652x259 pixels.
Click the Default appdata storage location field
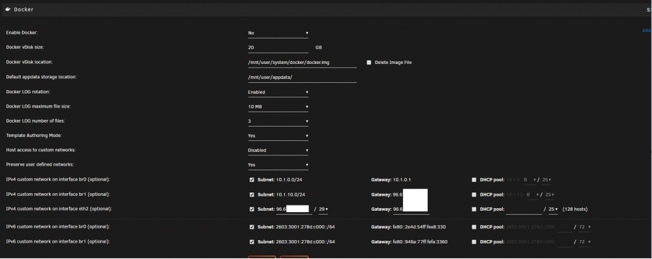[303, 77]
